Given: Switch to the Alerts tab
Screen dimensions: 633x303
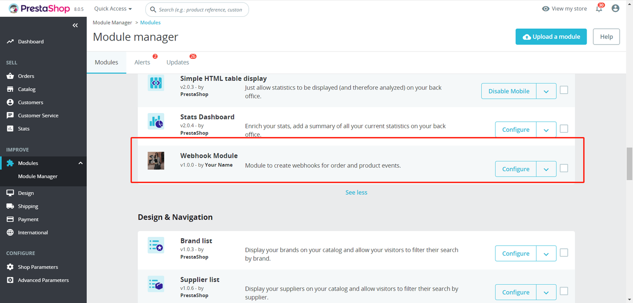Looking at the screenshot, I should 142,62.
